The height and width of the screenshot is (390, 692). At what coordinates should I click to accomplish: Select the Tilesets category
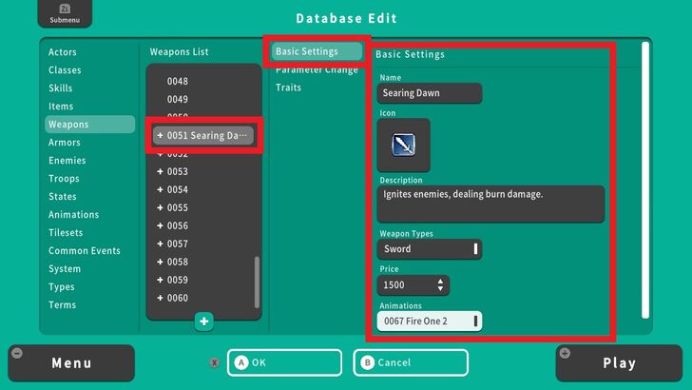pos(66,233)
